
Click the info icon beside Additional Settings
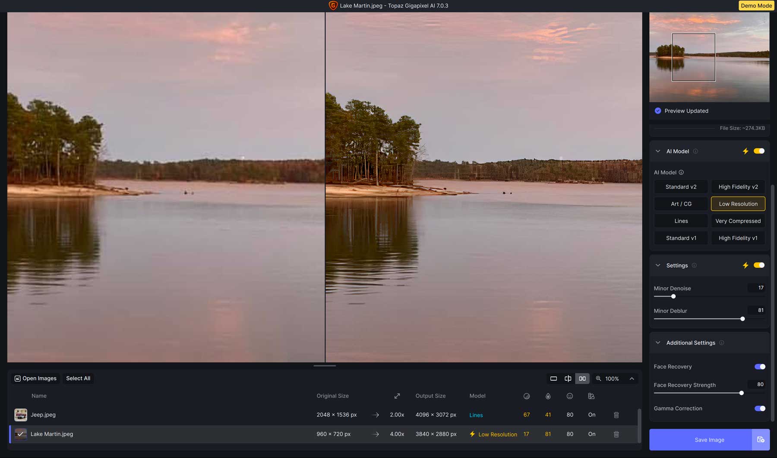pos(721,343)
